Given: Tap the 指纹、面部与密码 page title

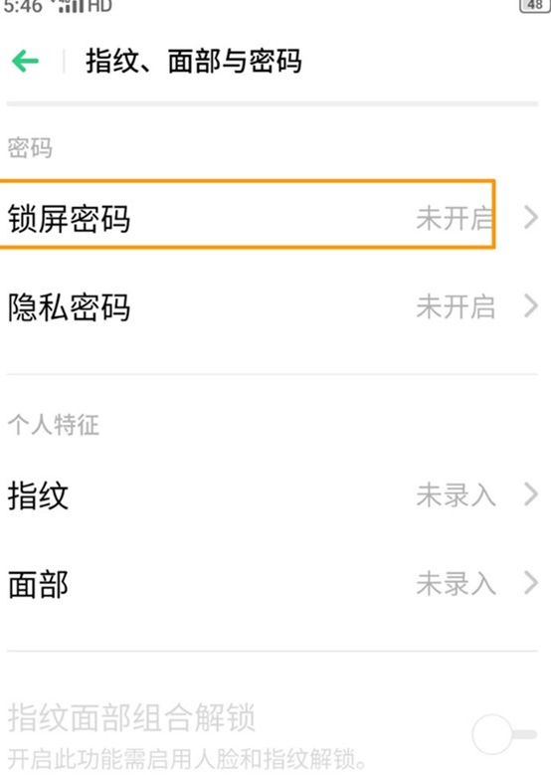Looking at the screenshot, I should (x=194, y=62).
